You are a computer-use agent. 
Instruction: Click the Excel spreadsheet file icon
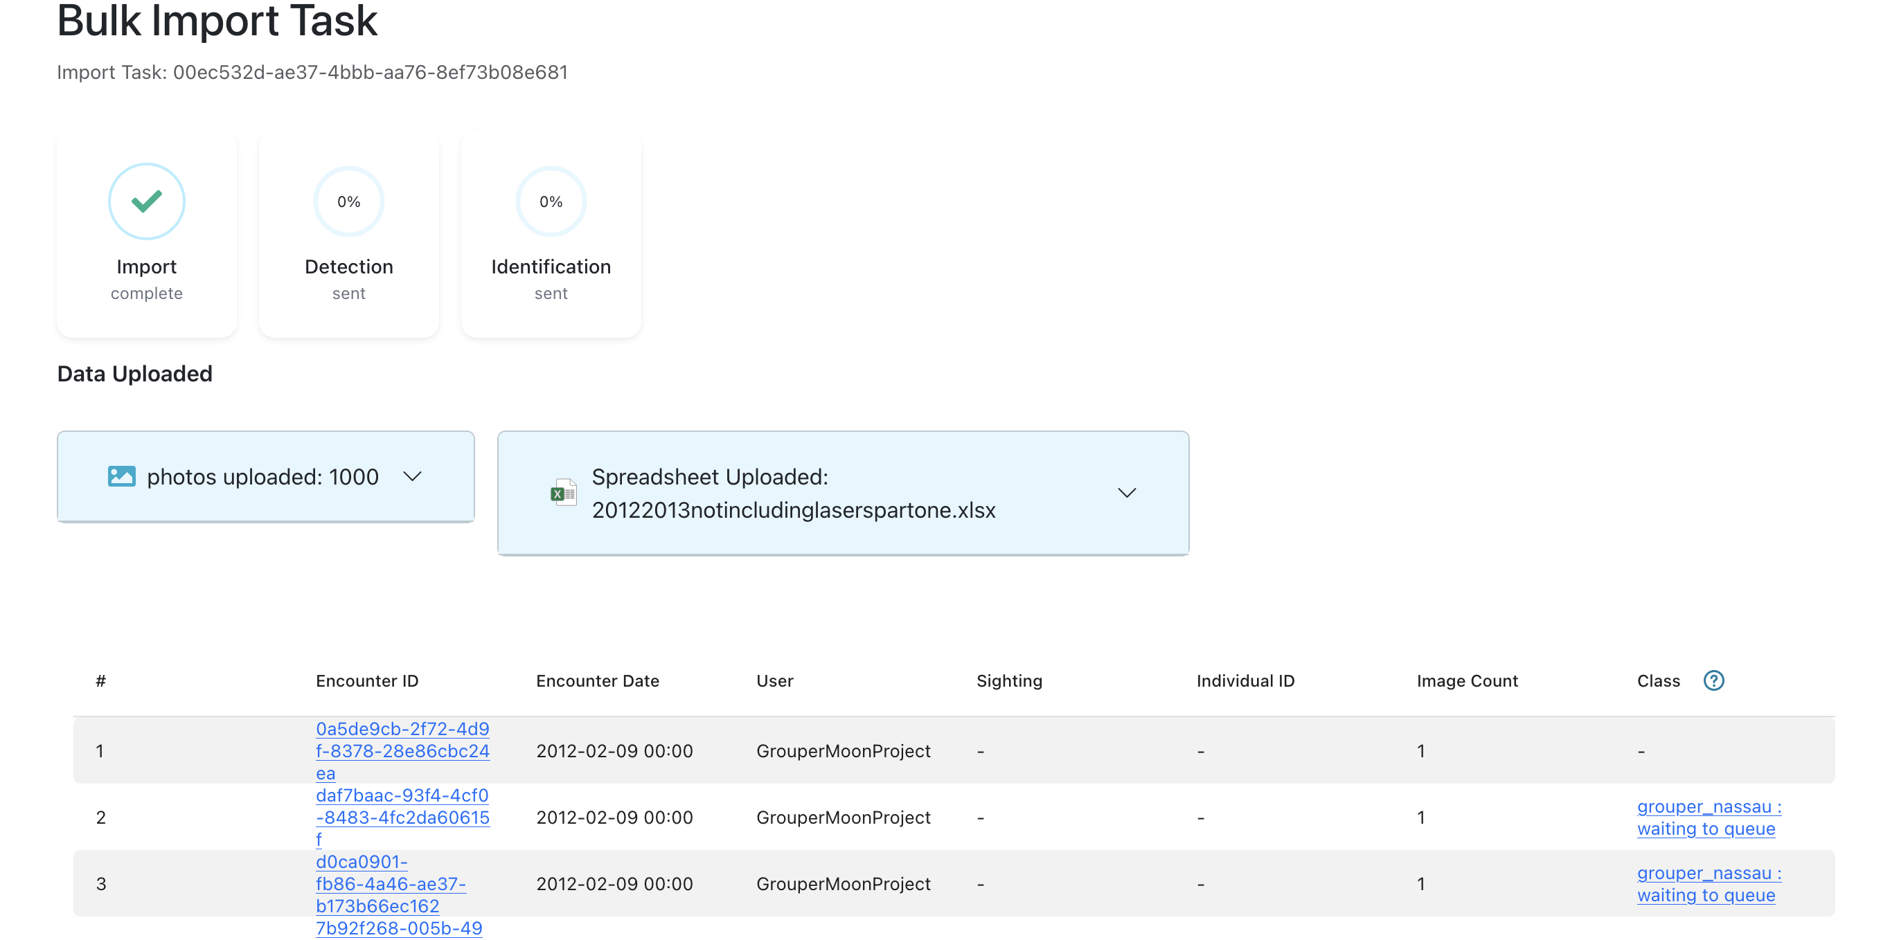[x=563, y=493]
